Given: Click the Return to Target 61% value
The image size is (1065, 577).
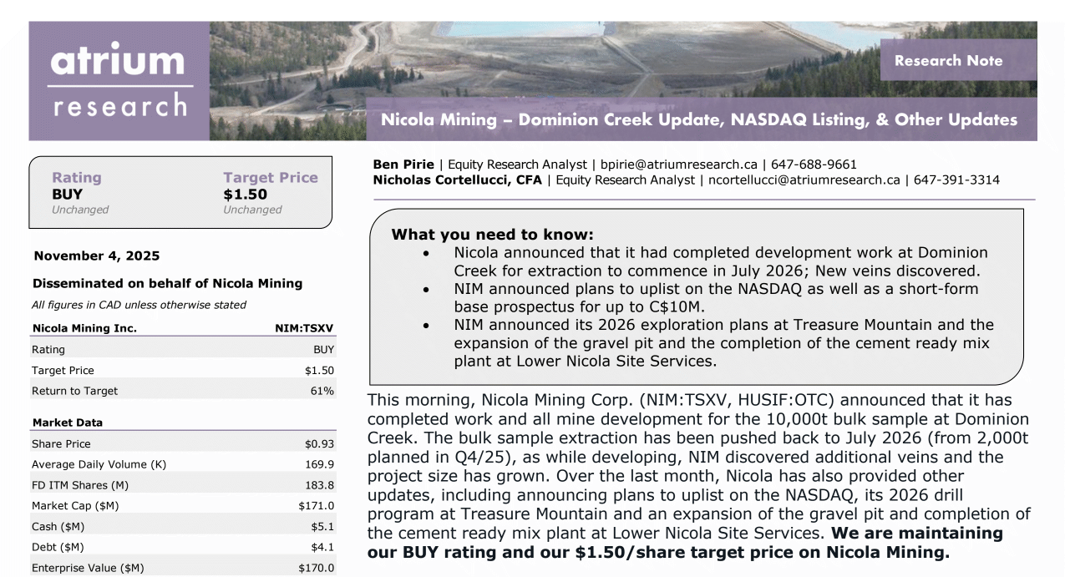Looking at the screenshot, I should point(322,391).
